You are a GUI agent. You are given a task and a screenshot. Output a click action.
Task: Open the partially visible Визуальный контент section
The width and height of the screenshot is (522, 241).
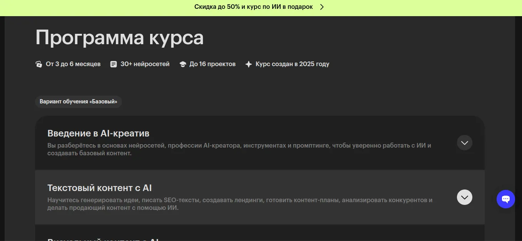point(260,233)
